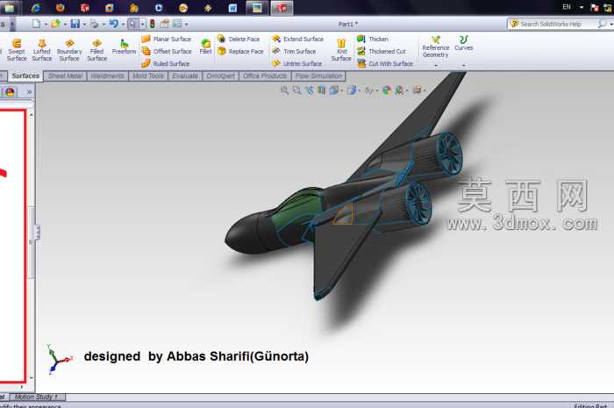Open the Mold Tools tab
Viewport: 614px width, 408px height.
[148, 76]
